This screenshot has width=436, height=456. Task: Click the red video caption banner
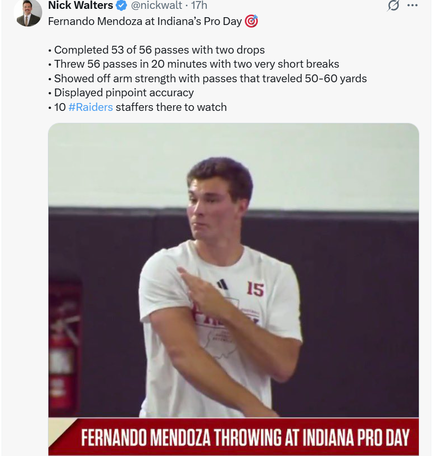(x=245, y=436)
